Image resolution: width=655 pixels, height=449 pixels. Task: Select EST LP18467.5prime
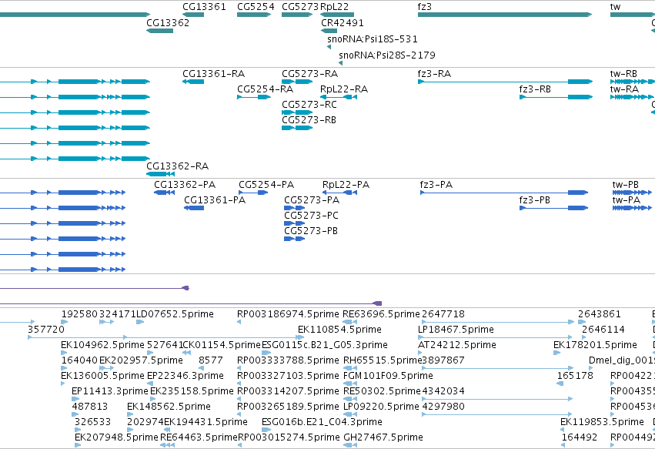[x=456, y=330]
